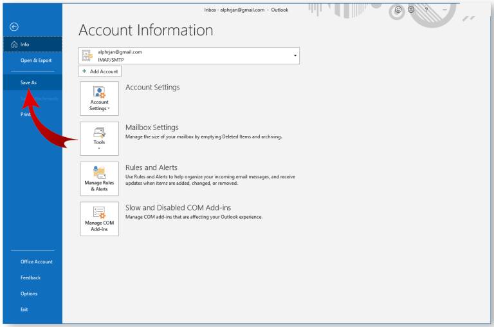The width and height of the screenshot is (494, 327).
Task: Click the Manage Rules & Alerts button
Action: click(x=99, y=179)
